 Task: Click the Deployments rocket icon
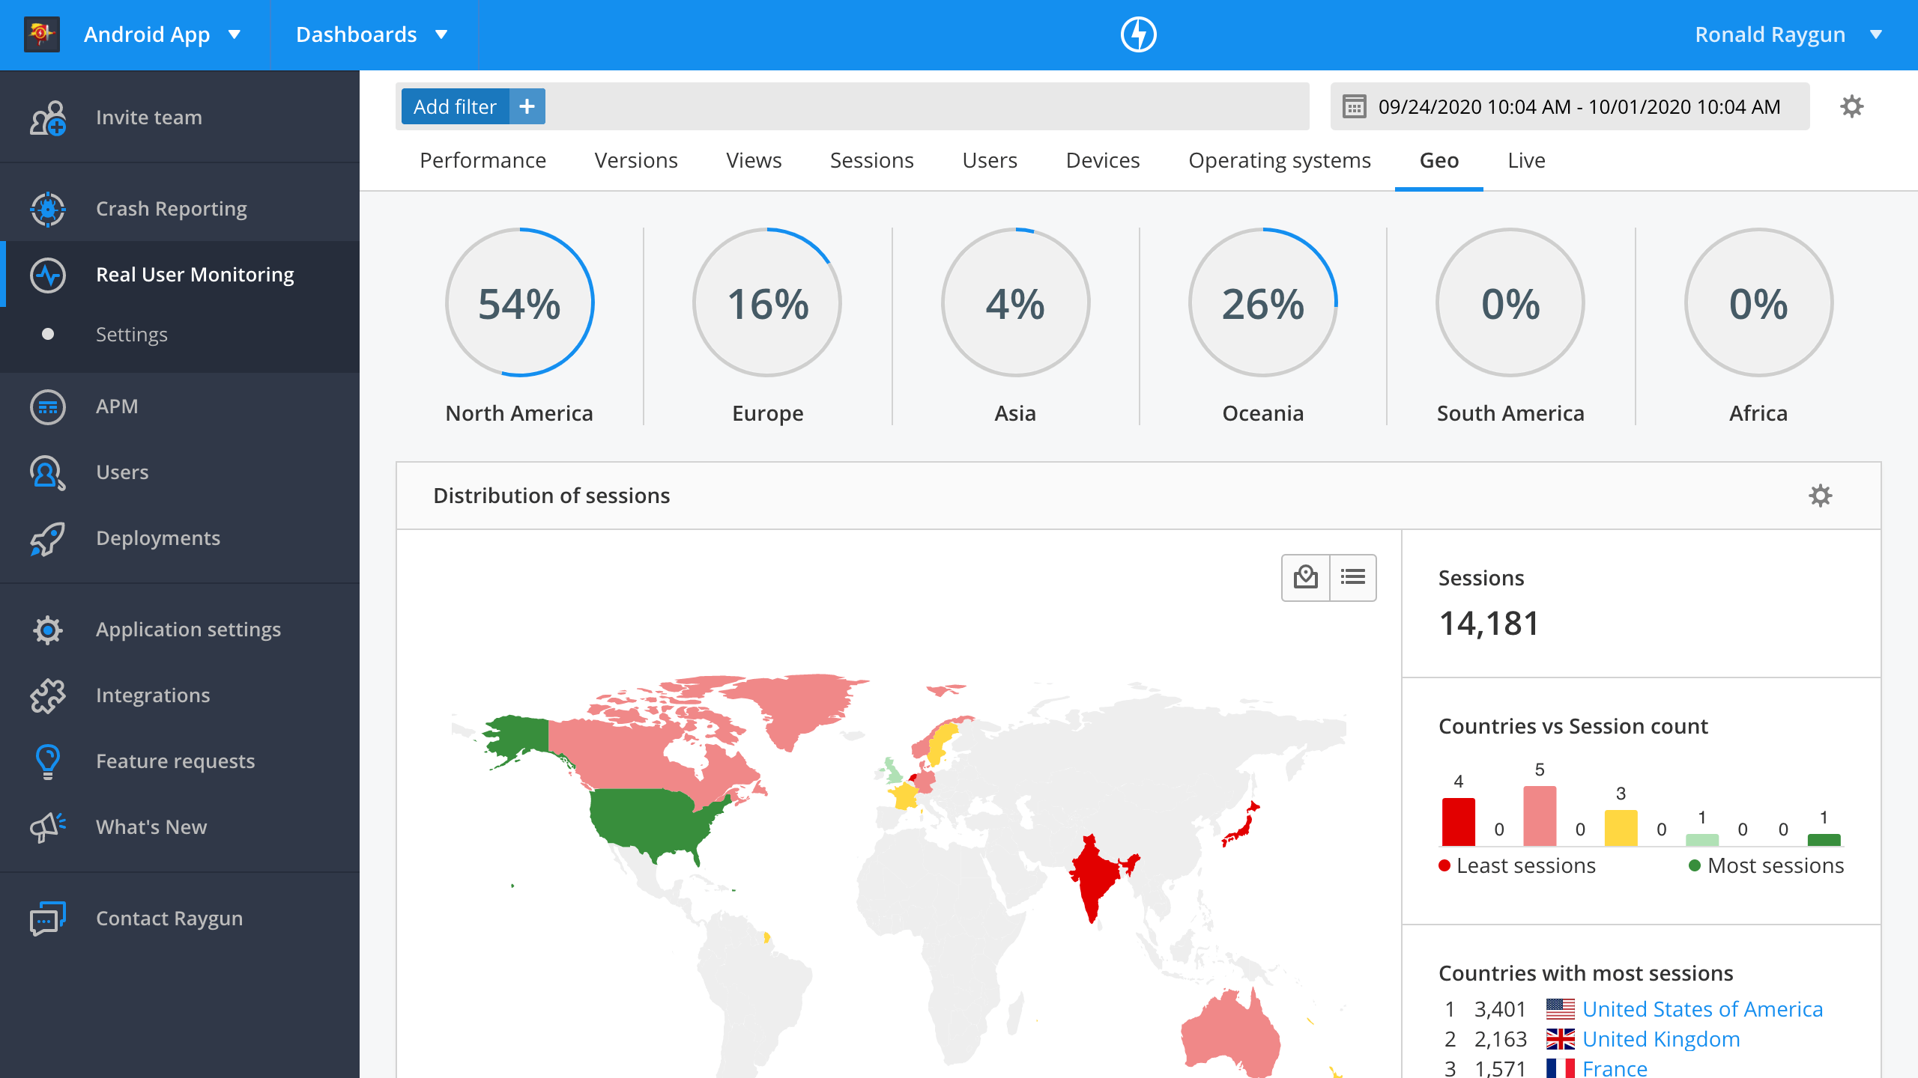[x=46, y=537]
